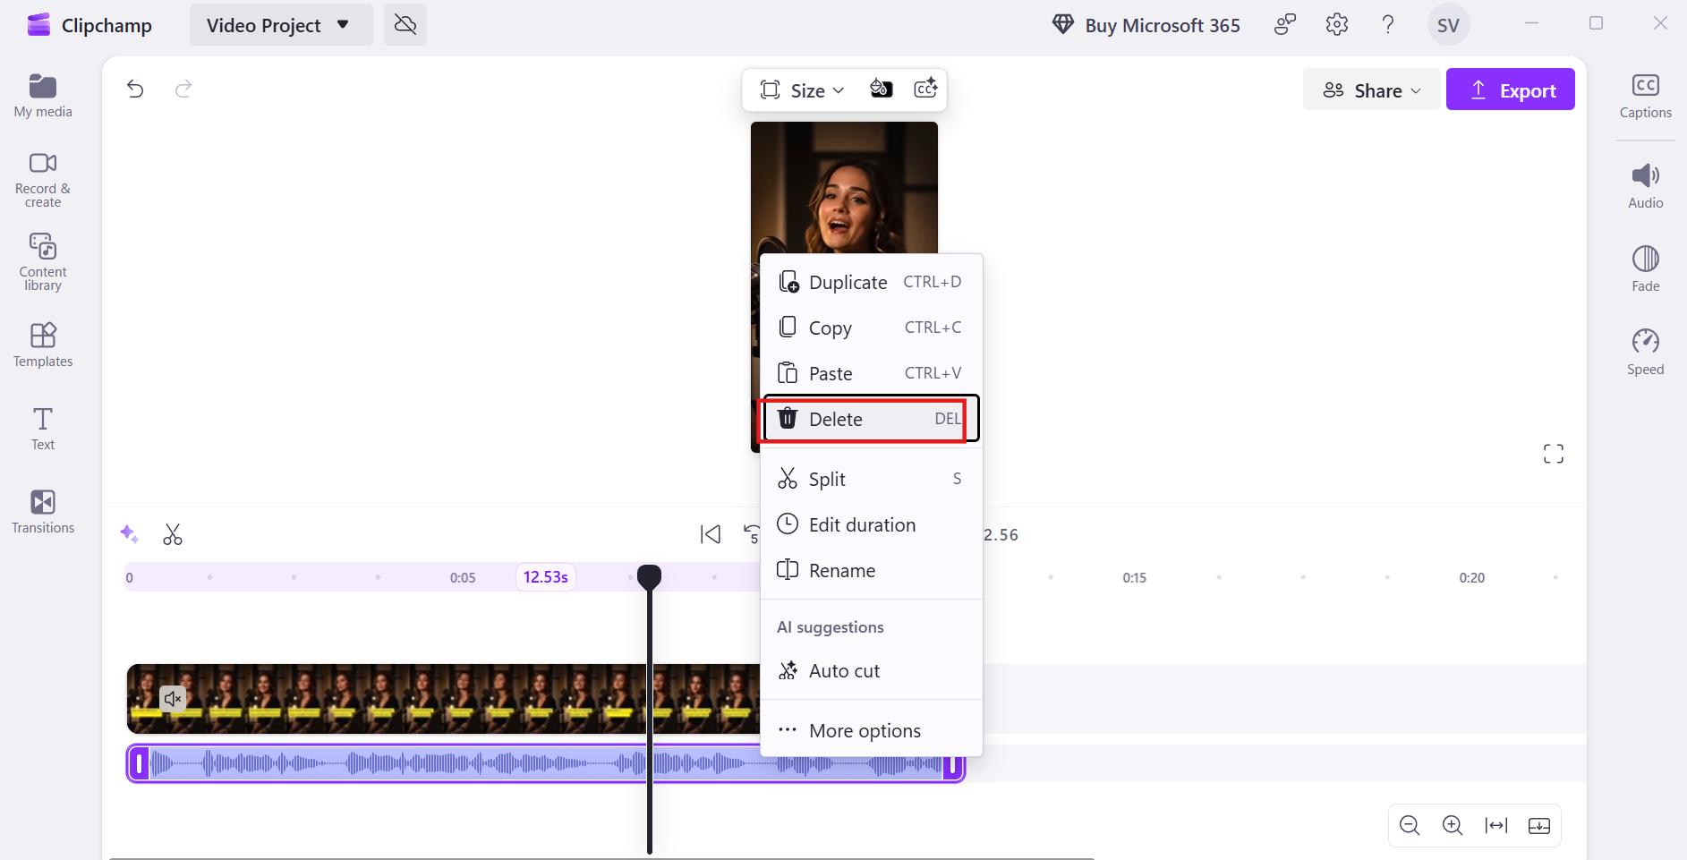Screen dimensions: 1687x860
Task: Open the Transitions panel
Action: pos(43,512)
